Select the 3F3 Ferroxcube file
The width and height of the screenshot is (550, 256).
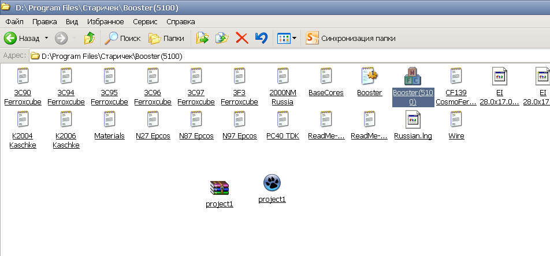(240, 86)
